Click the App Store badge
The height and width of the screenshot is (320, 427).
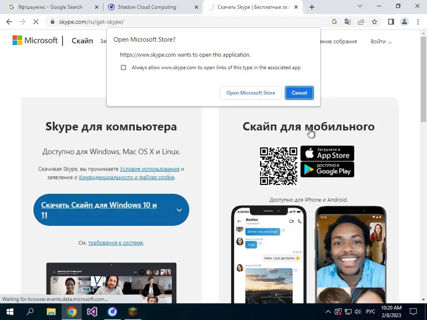pyautogui.click(x=327, y=153)
